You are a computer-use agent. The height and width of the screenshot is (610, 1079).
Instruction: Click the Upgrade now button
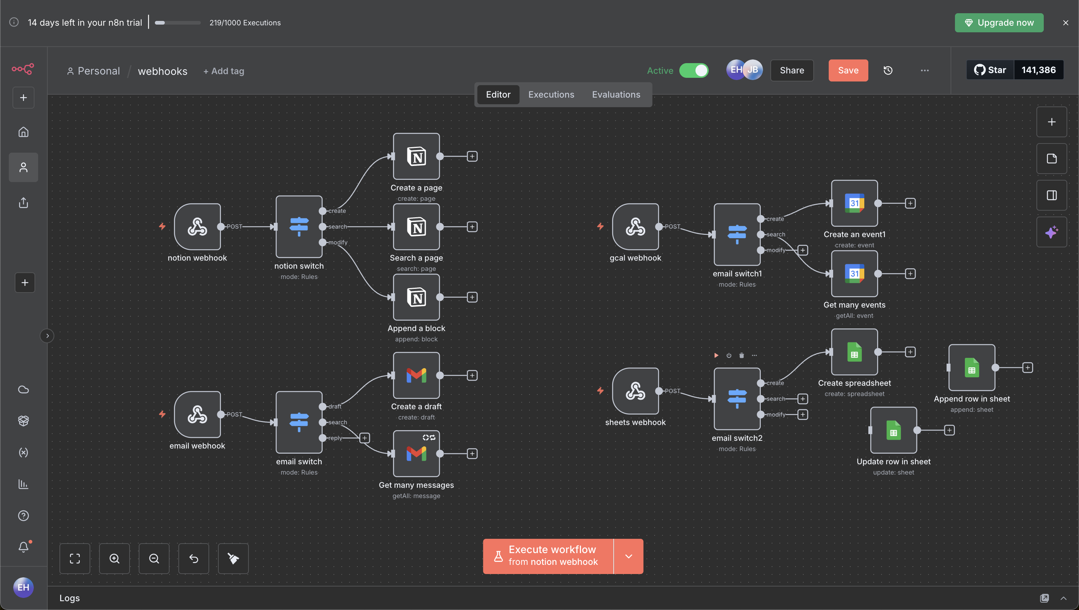999,23
